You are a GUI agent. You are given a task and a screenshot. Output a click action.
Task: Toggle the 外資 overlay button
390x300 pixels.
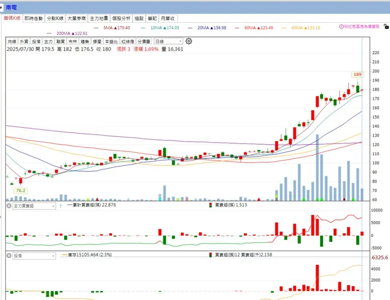(24, 42)
